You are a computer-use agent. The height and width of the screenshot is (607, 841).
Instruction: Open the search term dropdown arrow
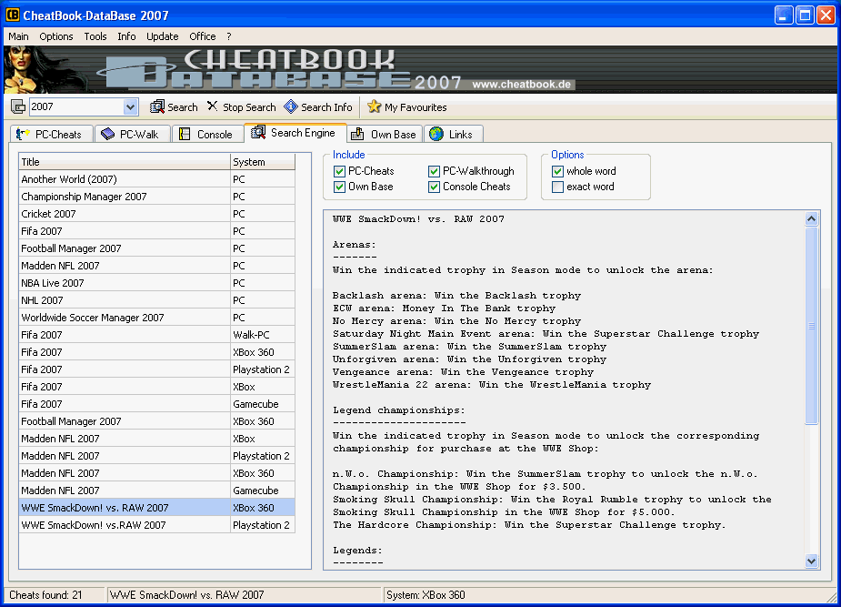[x=130, y=106]
